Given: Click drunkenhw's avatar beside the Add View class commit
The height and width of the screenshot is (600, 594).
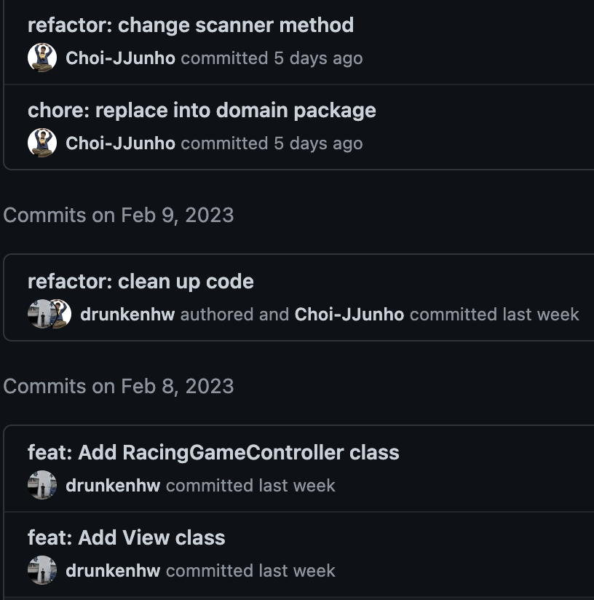Looking at the screenshot, I should tap(42, 571).
